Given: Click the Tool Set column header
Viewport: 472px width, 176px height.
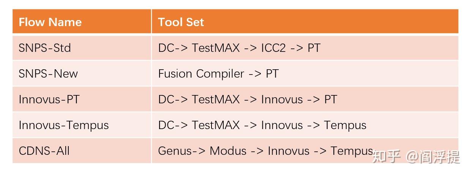Looking at the screenshot, I should click(x=181, y=22).
